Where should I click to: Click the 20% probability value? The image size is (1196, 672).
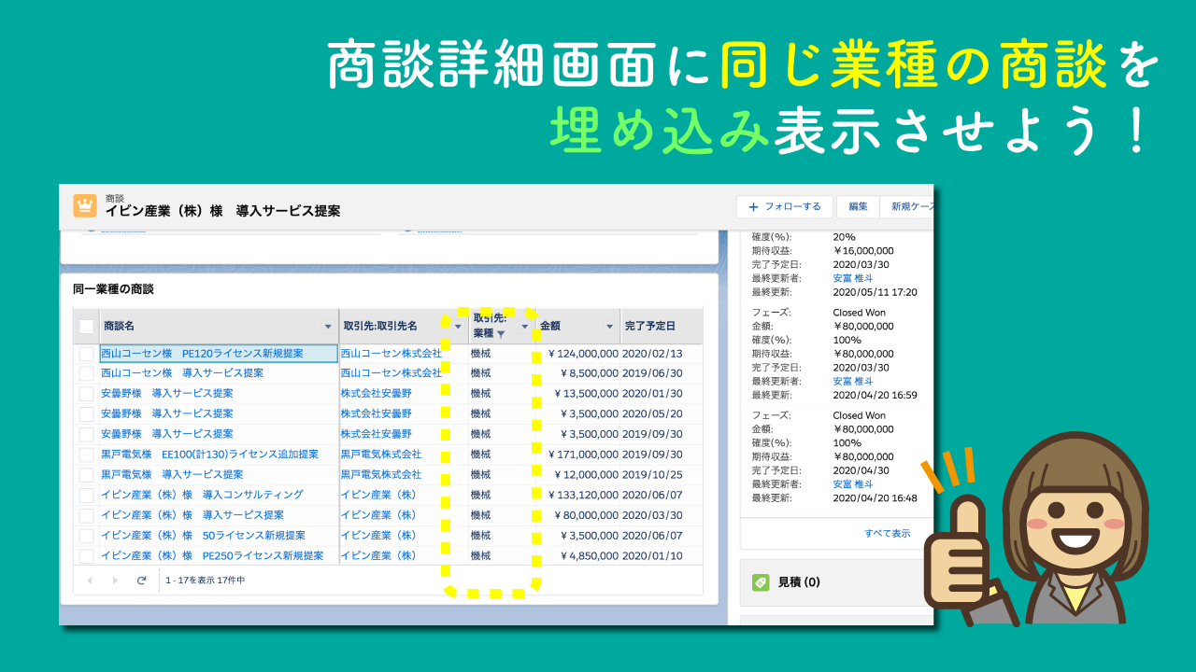click(x=845, y=237)
